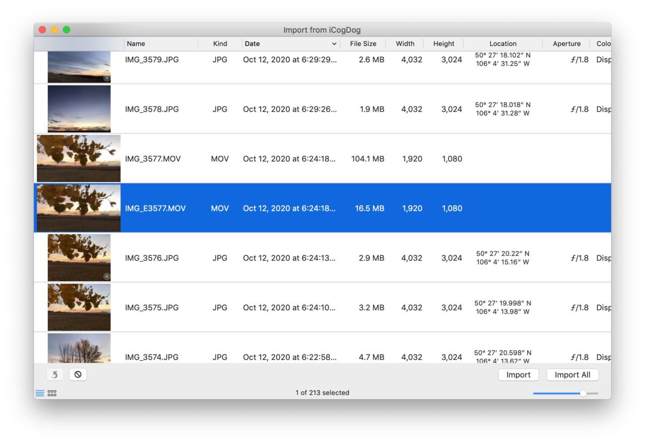Sort by the Width column header

(x=405, y=44)
